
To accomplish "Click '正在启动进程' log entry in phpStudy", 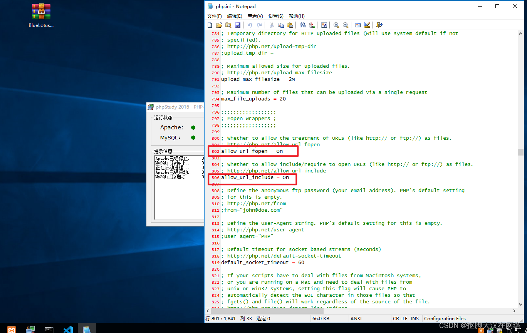I will [x=173, y=168].
